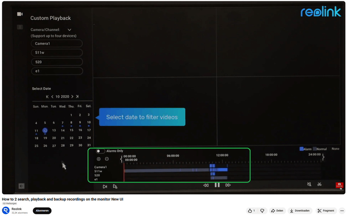Expand the Camera/Channel dropdown arrow
This screenshot has width=348, height=216.
[x=69, y=30]
